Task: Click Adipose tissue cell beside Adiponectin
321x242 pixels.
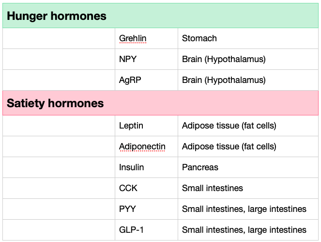Action: coord(248,146)
